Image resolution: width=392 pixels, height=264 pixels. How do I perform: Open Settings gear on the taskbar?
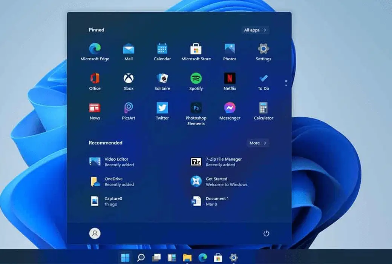[x=233, y=257]
